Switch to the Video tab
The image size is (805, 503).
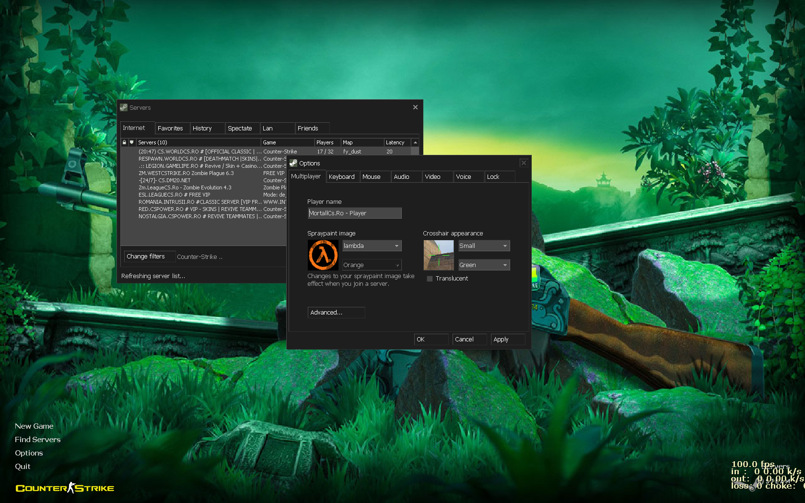(x=437, y=176)
